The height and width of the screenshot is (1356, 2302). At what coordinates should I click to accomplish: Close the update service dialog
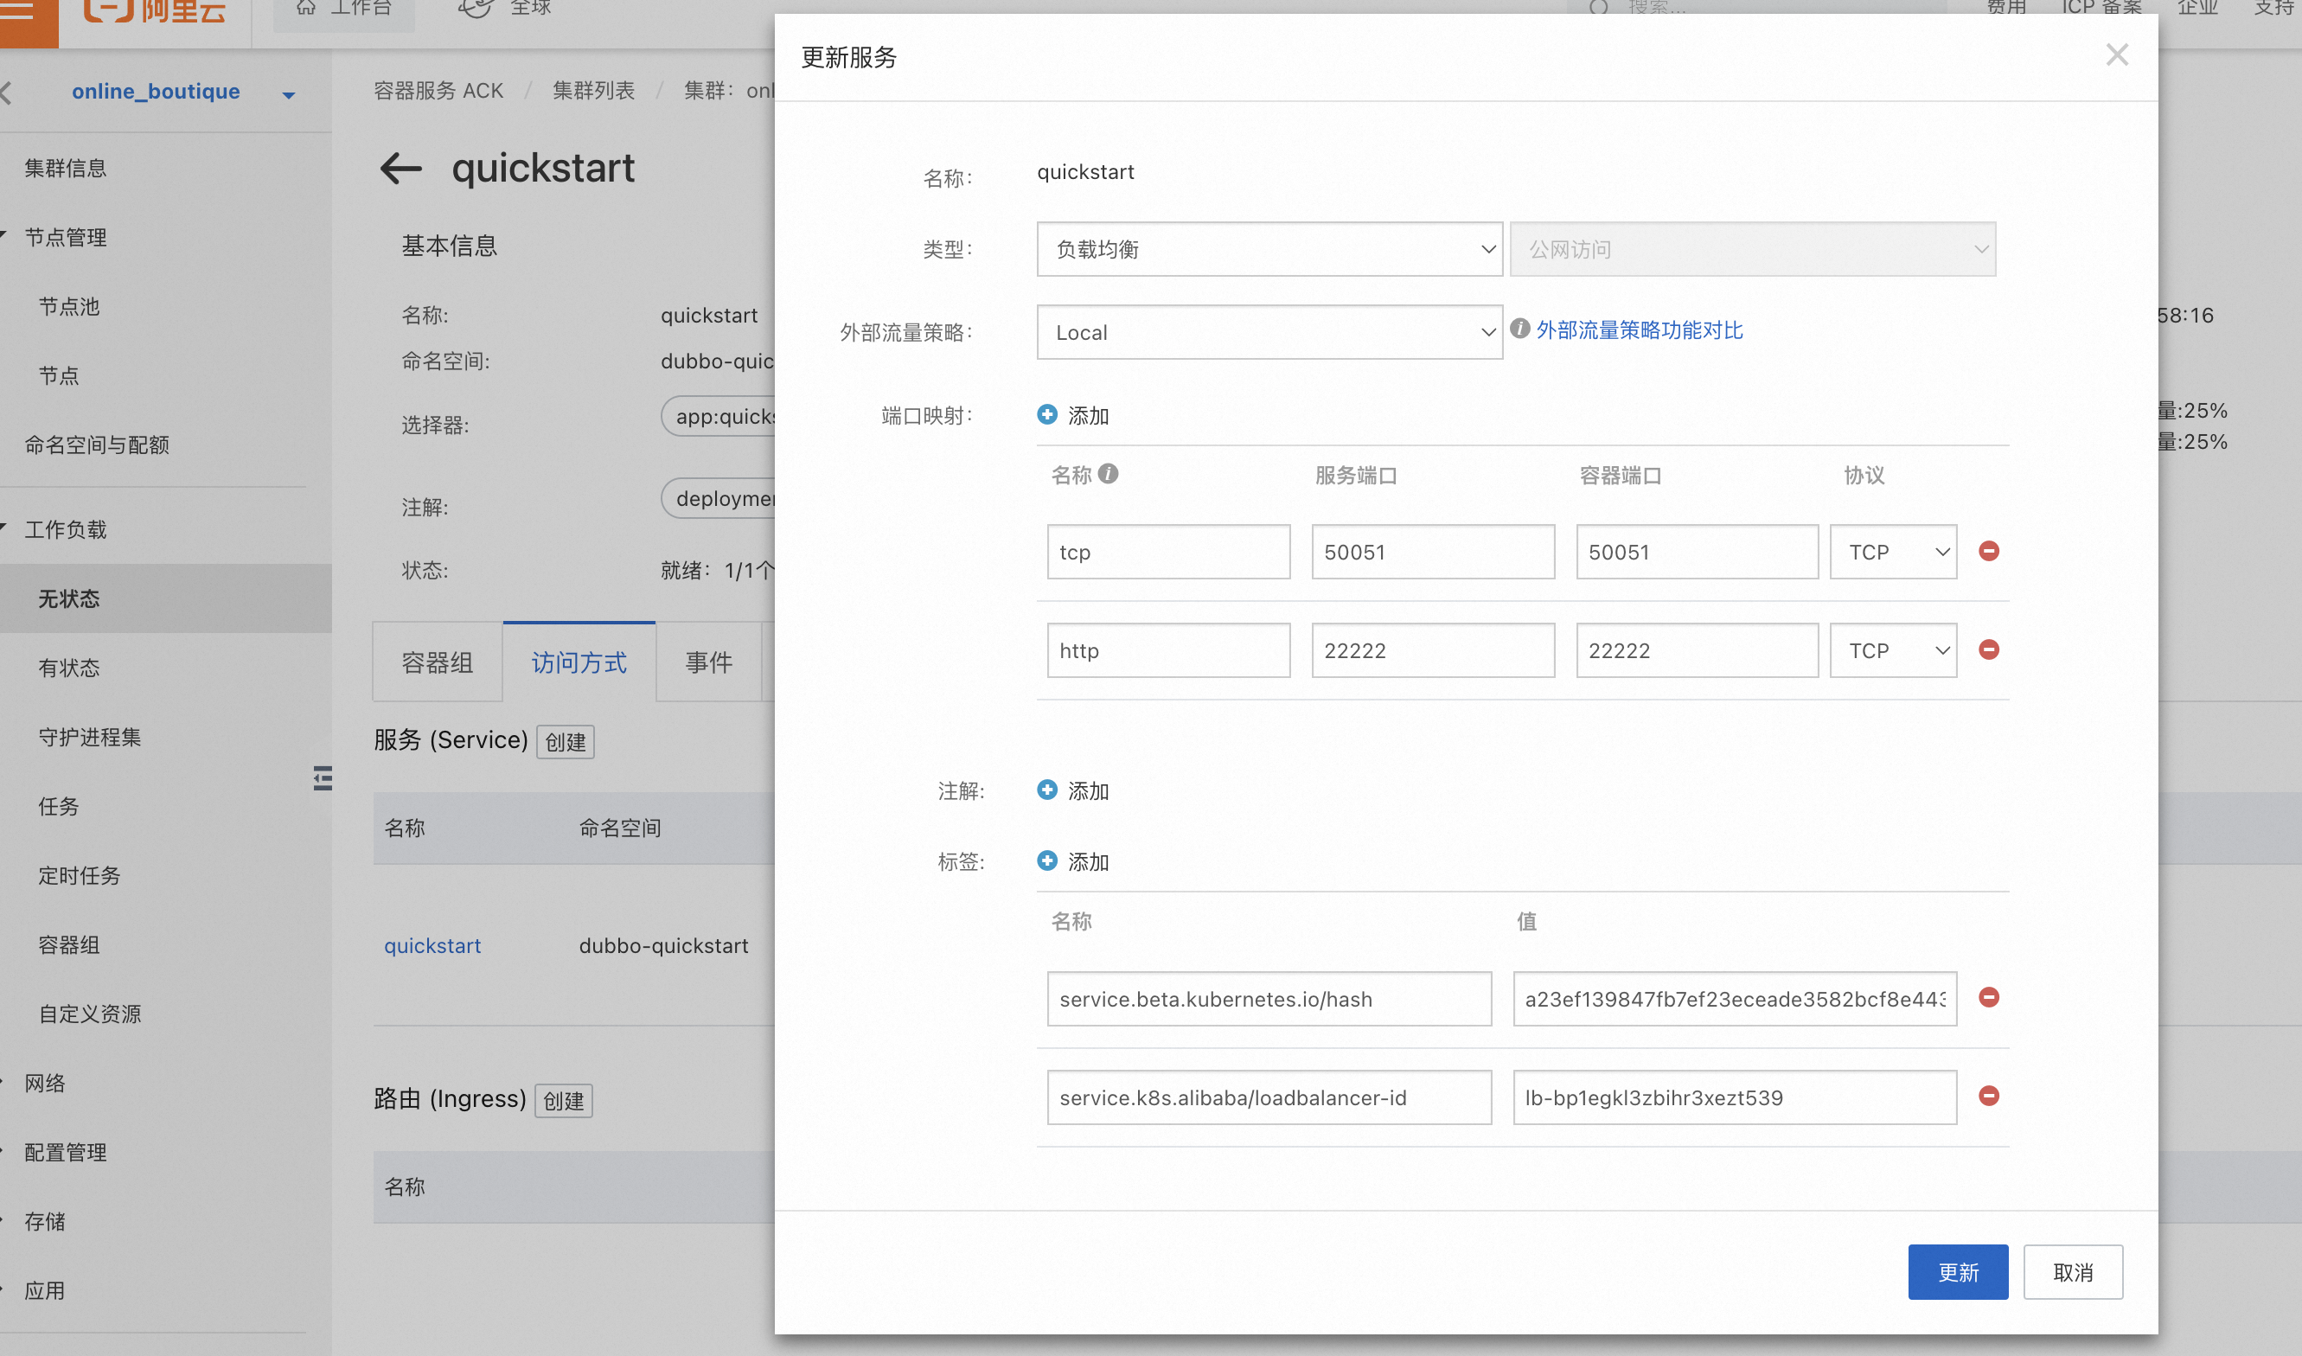pyautogui.click(x=2117, y=54)
